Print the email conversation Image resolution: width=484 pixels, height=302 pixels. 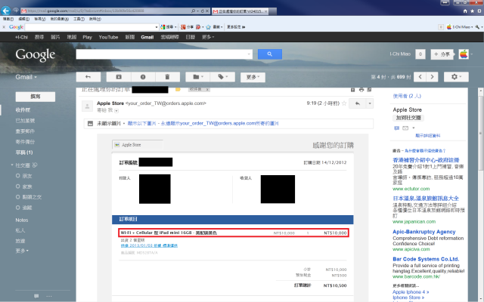361,90
